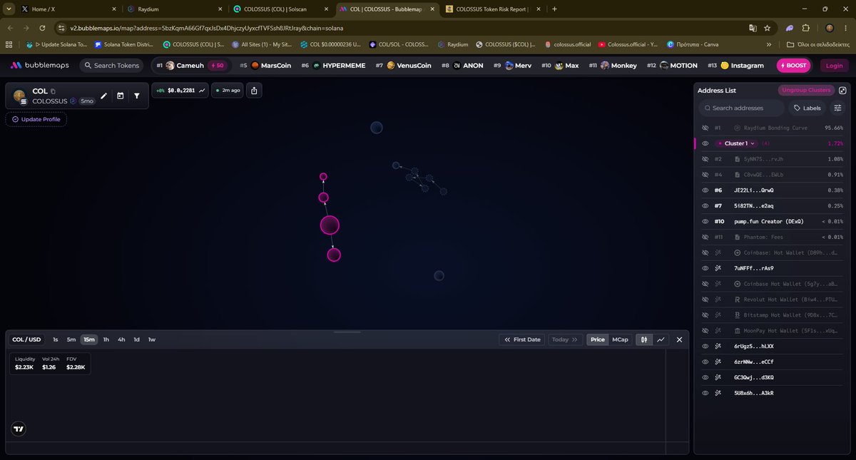
Task: Click the bubblemaps logo
Action: coord(40,66)
